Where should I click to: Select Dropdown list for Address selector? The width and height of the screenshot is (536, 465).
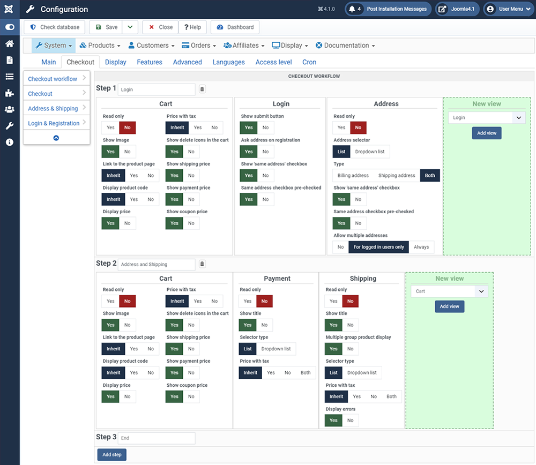(x=369, y=152)
